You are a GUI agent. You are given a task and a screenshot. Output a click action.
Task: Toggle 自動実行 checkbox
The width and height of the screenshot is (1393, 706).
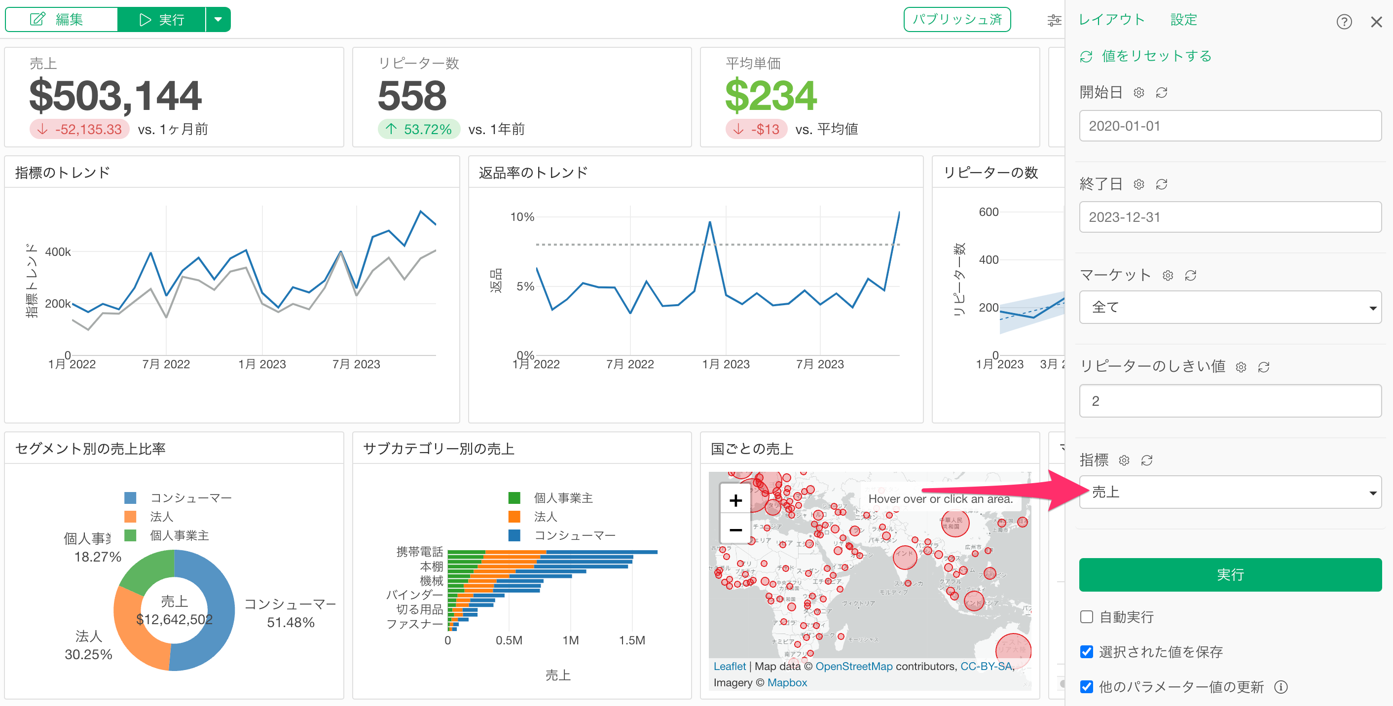point(1086,617)
